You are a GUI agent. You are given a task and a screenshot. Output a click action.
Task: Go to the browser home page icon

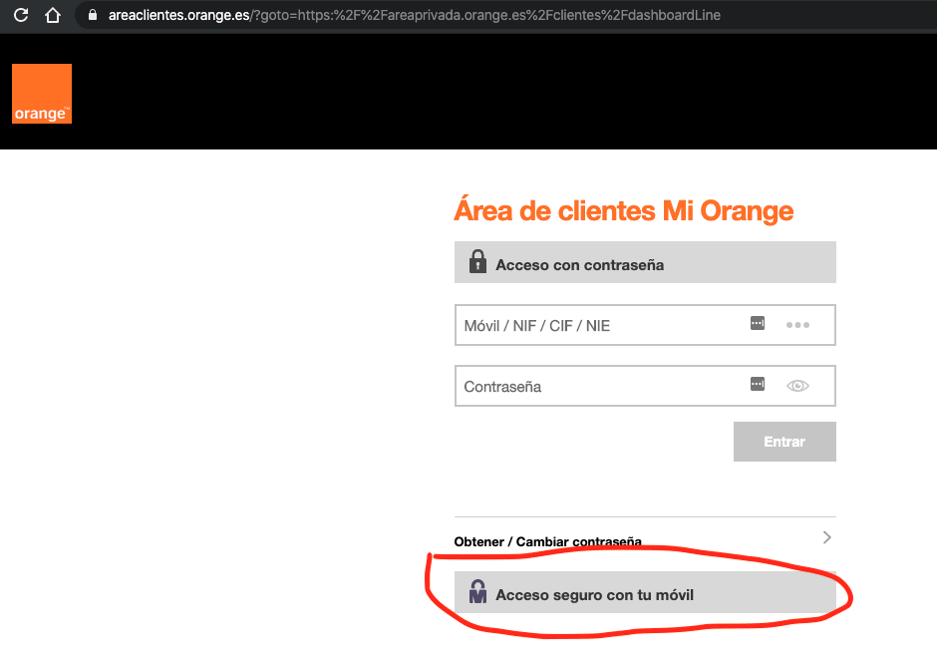[53, 15]
